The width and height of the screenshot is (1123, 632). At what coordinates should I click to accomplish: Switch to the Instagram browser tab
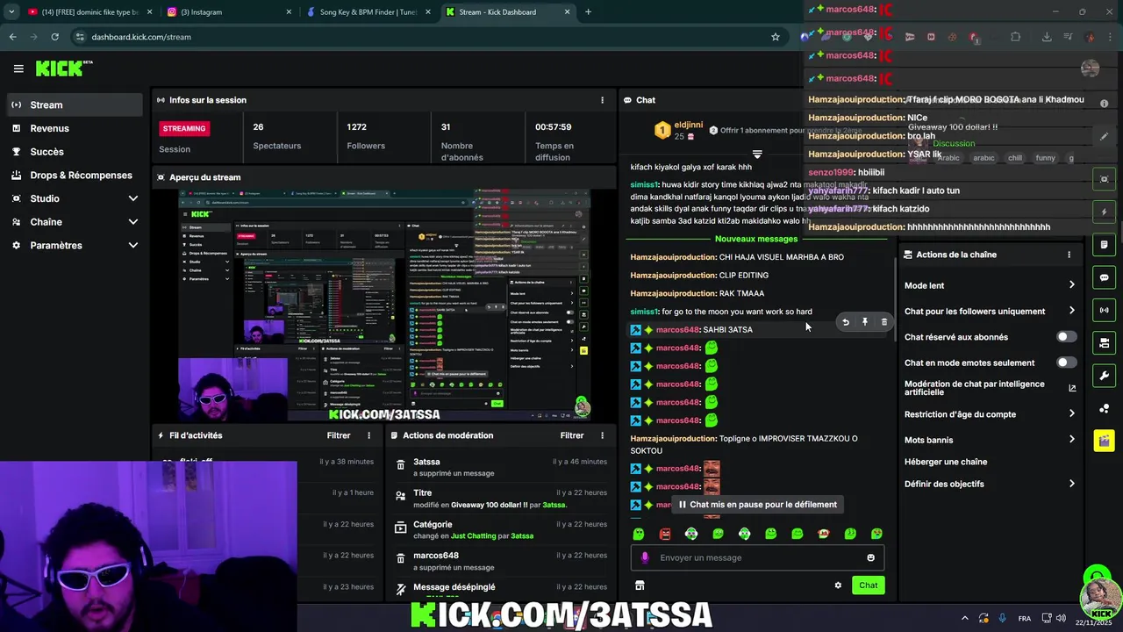tap(227, 12)
